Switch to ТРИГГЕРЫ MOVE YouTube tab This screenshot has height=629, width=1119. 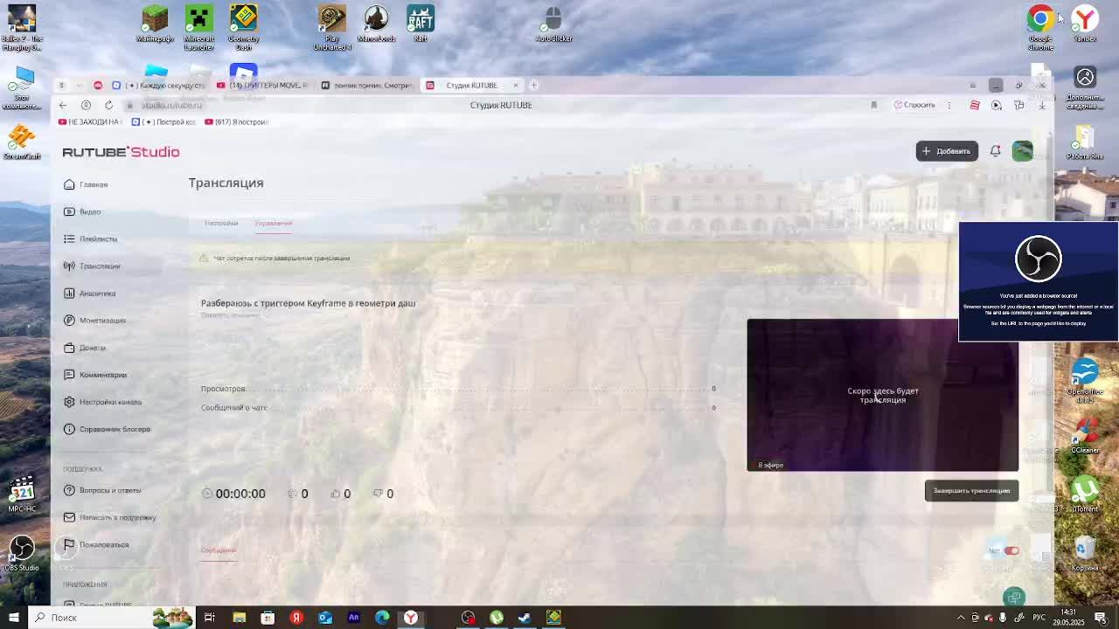(x=263, y=85)
